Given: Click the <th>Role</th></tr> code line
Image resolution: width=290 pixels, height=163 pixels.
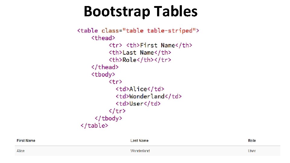Looking at the screenshot, I should 140,60.
